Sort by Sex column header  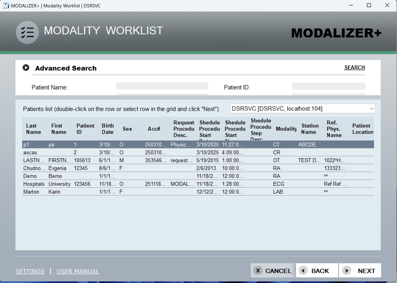127,129
